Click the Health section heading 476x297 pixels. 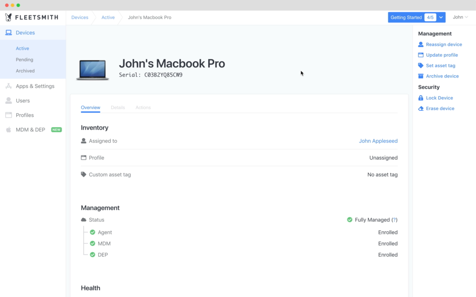click(x=91, y=288)
